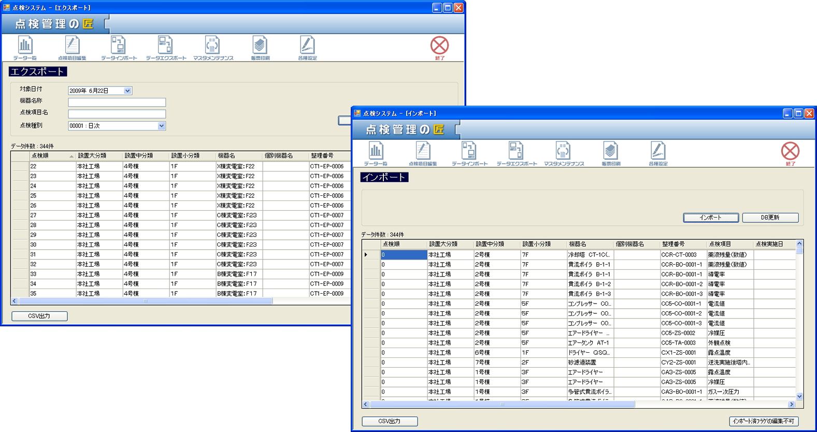Open the 点検種別 combo box arrow
817x432 pixels.
click(162, 126)
